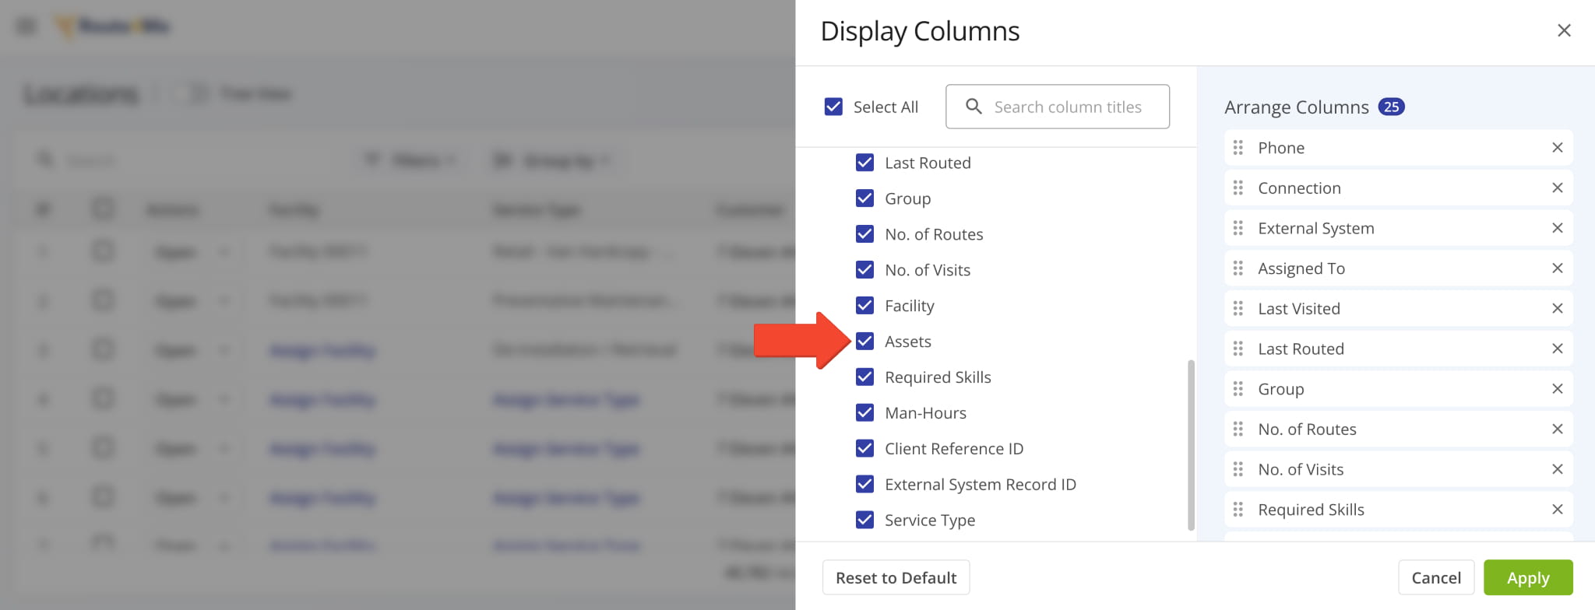Disable the Service Type checkbox
Viewport: 1595px width, 610px height.
point(864,520)
